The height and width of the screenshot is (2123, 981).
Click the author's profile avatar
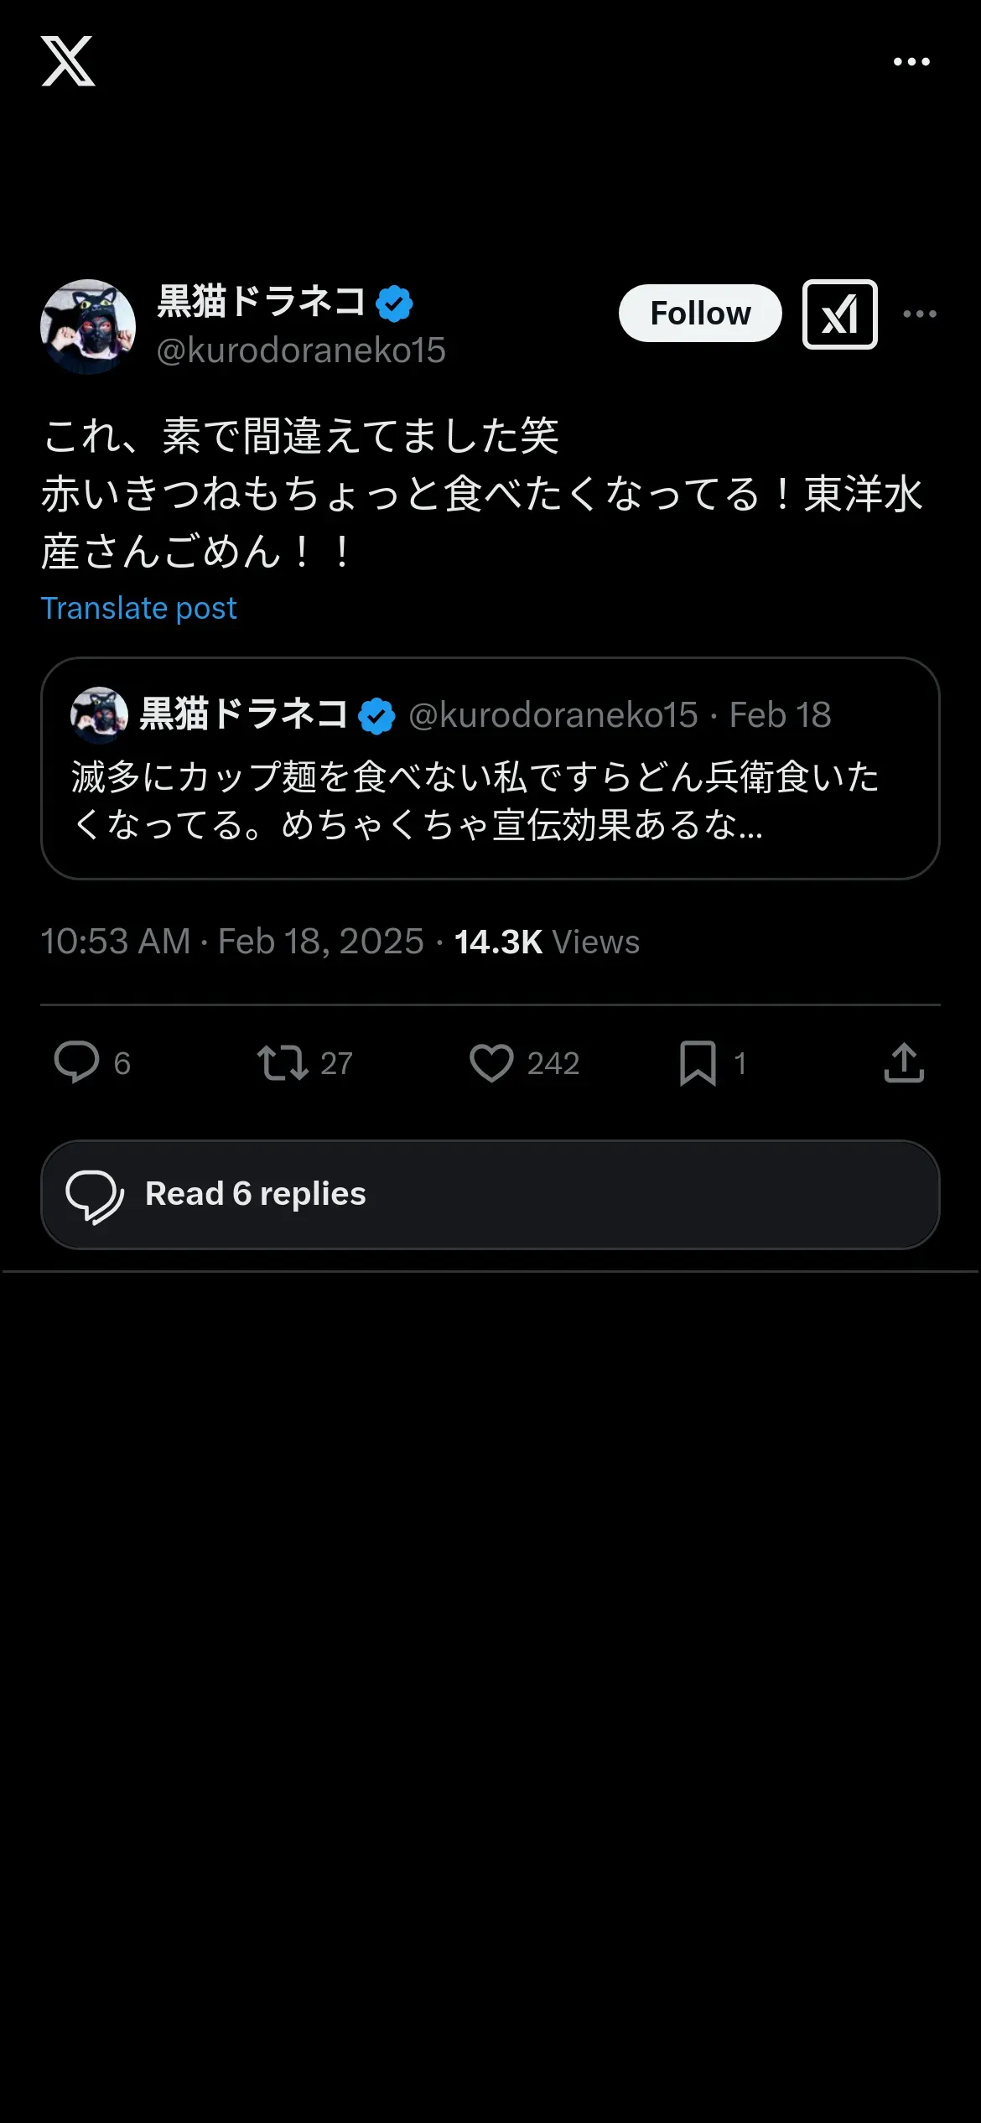coord(88,327)
